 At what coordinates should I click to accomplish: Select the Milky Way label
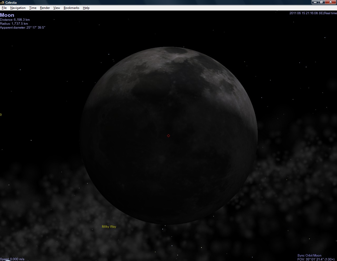109,227
